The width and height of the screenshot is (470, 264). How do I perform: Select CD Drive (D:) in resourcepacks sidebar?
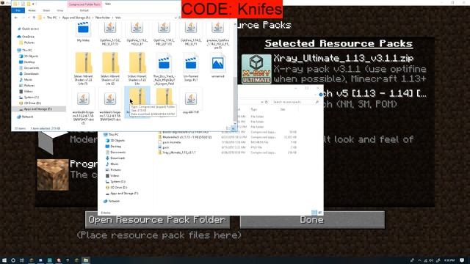point(119,188)
